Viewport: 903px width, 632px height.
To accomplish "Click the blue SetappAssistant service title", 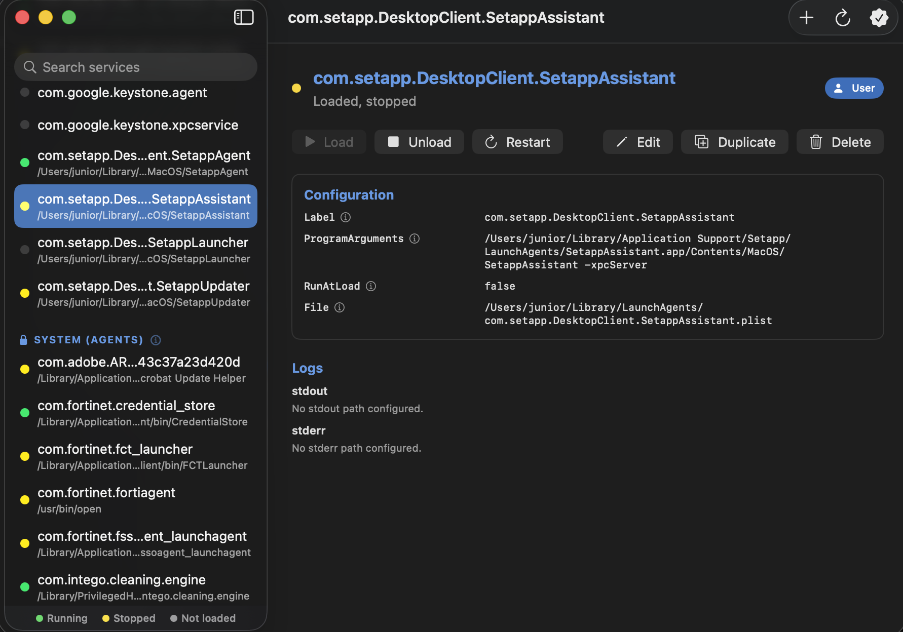I will pyautogui.click(x=494, y=78).
